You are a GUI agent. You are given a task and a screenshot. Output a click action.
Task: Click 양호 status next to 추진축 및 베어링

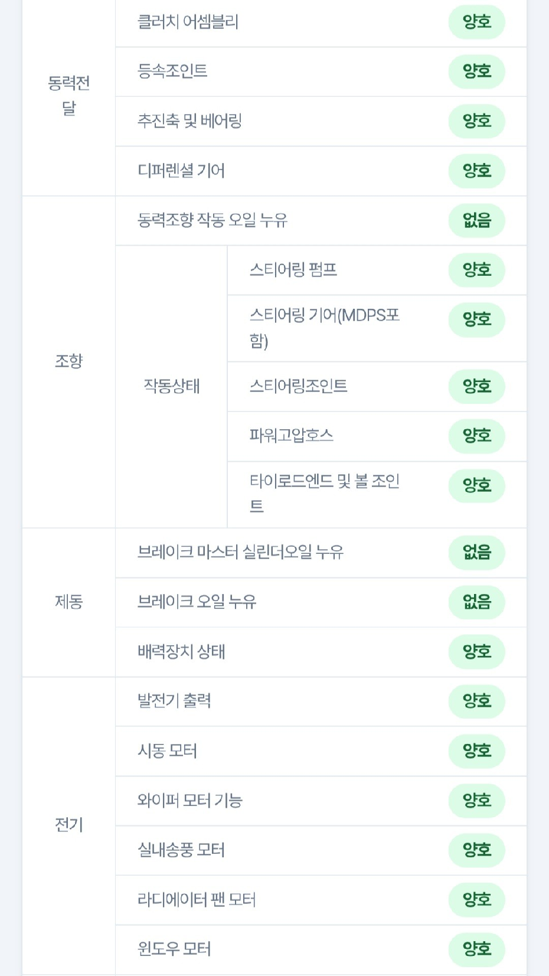[476, 122]
